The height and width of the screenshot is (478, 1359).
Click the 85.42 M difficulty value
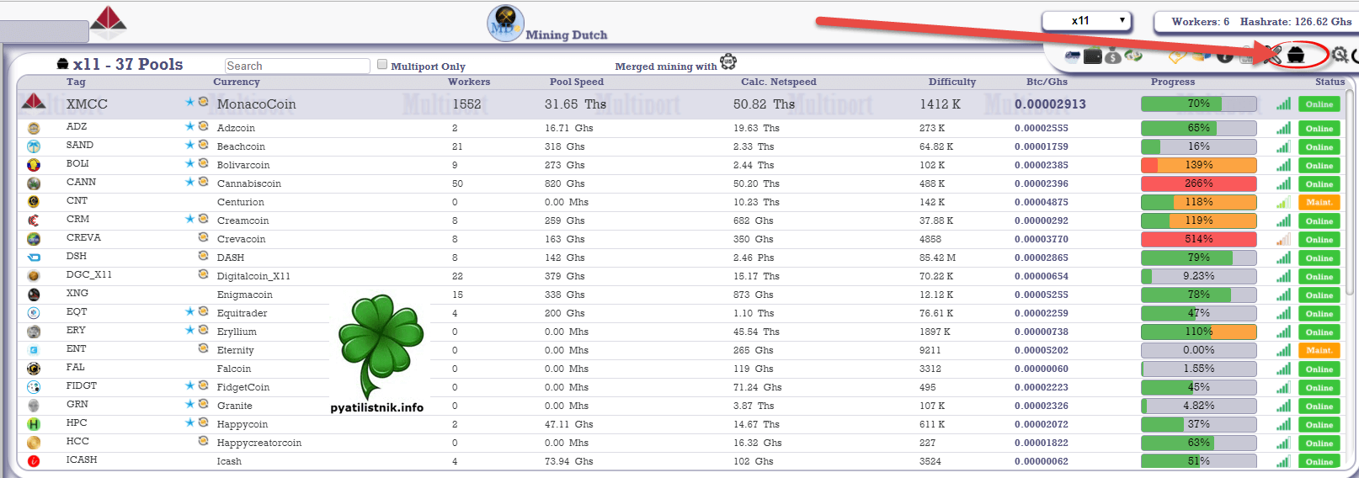tap(937, 258)
